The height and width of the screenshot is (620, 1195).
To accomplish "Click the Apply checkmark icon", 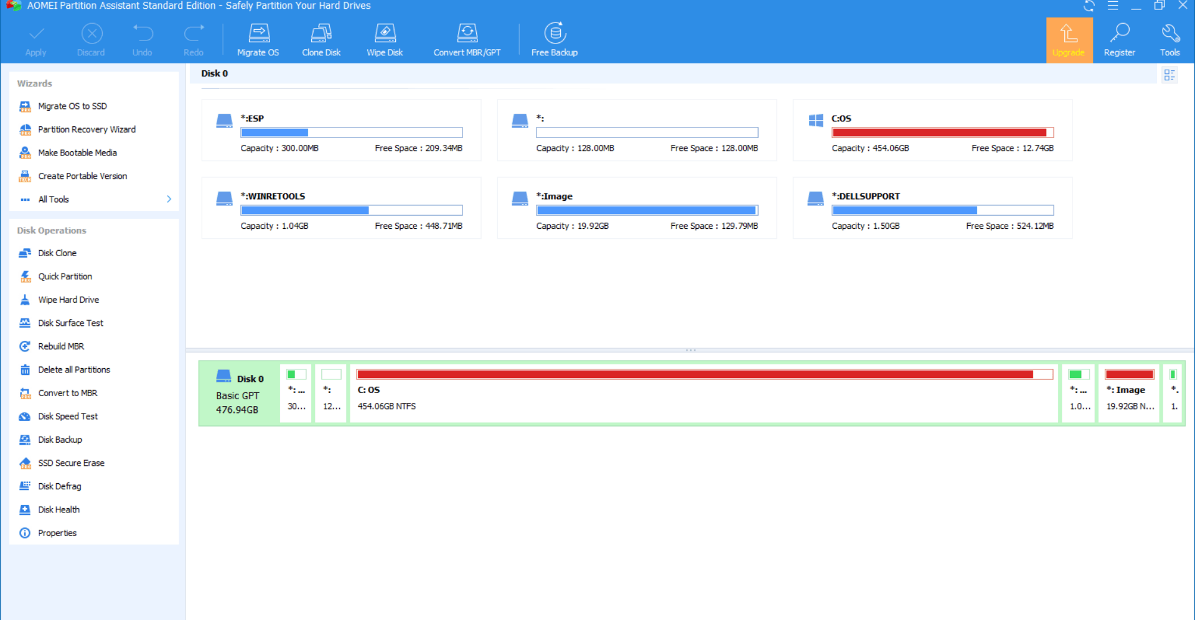I will coord(36,33).
